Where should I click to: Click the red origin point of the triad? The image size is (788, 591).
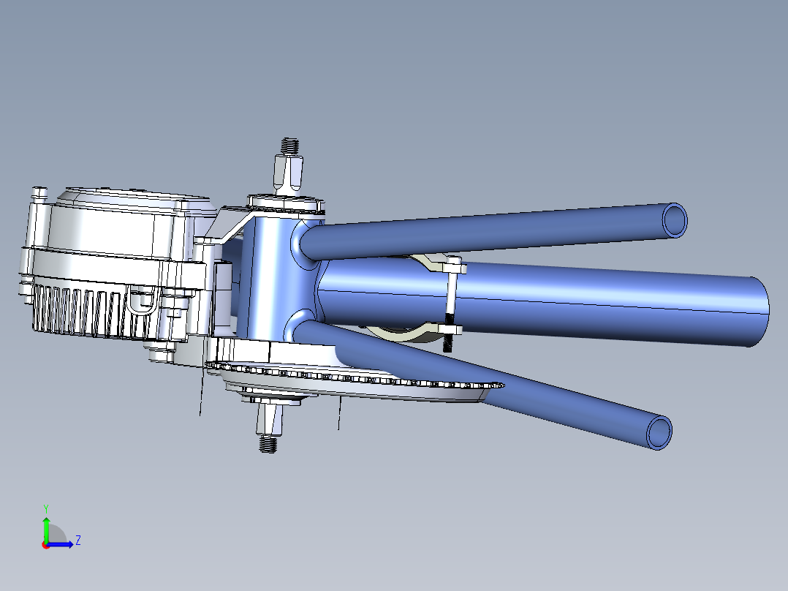click(46, 545)
